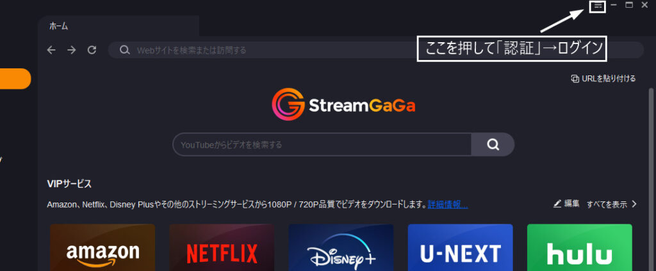Click URLを貼り付ける paste URL button
This screenshot has height=271, width=656.
pos(603,79)
